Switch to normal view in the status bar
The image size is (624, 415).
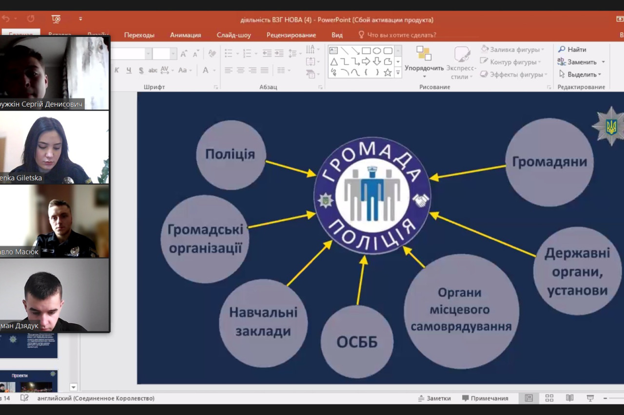pos(528,398)
